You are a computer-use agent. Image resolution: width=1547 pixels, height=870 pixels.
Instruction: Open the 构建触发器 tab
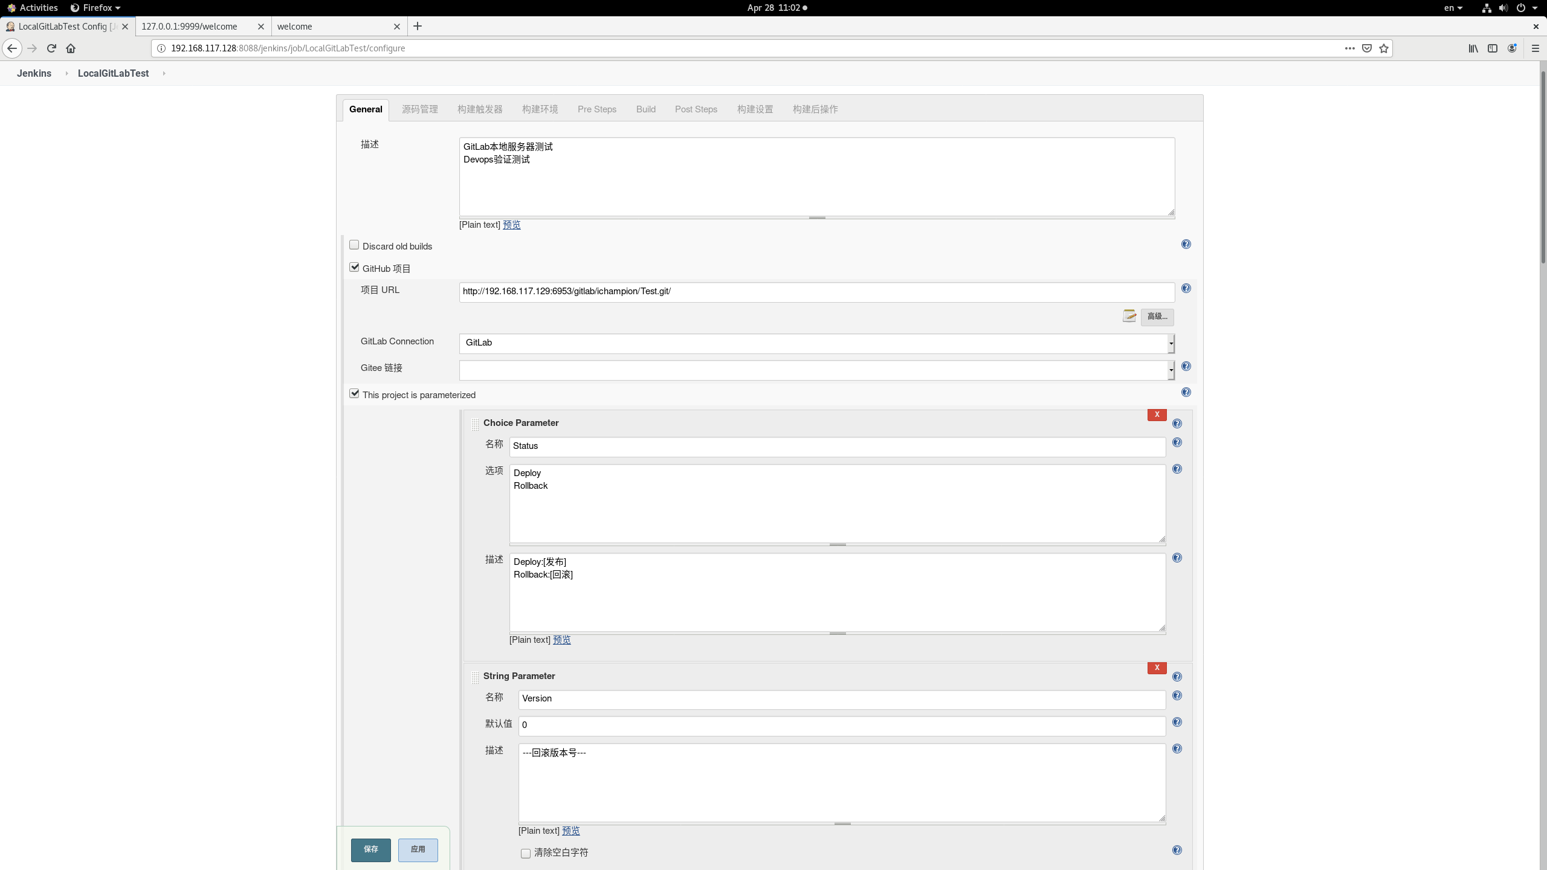pos(479,109)
